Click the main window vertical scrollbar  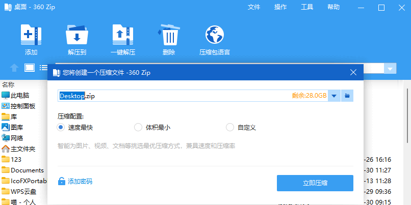coord(408,116)
